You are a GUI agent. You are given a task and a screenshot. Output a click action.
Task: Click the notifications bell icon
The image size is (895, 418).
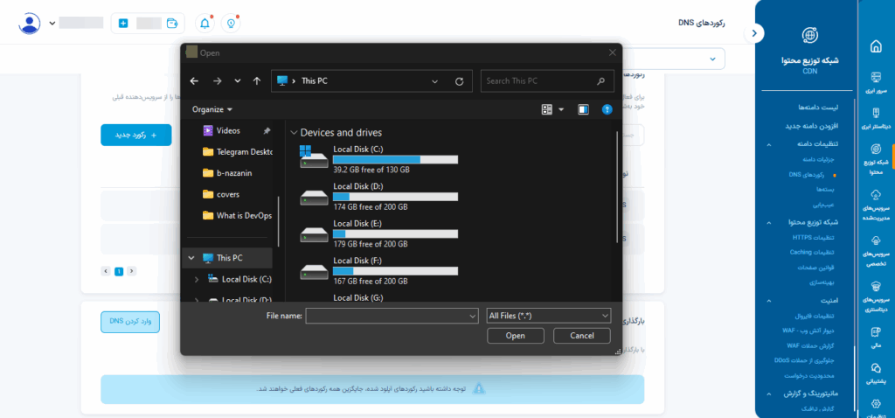pyautogui.click(x=204, y=24)
